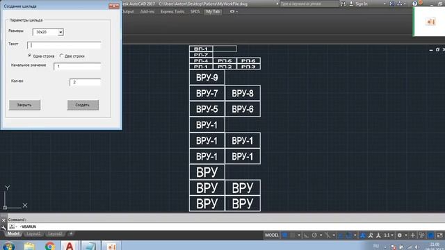Toggle object snap tracking icon

pos(341,235)
